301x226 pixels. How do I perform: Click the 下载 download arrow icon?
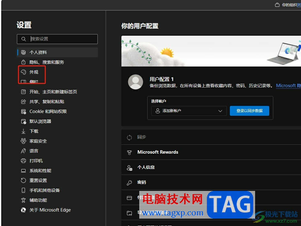[23, 131]
